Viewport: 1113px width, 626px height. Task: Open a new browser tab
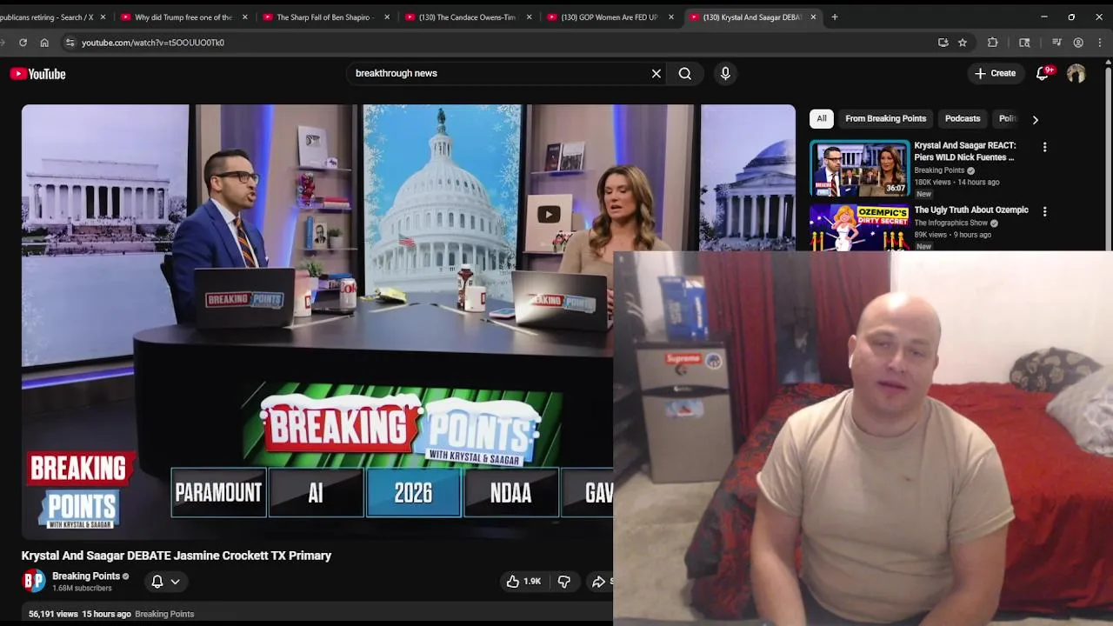click(835, 17)
